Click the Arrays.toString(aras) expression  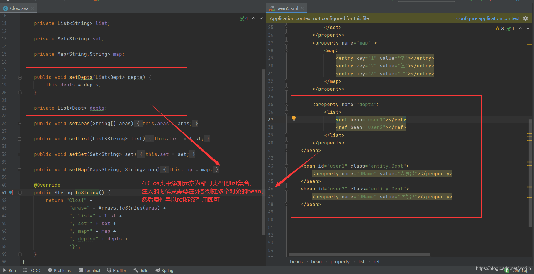129,208
